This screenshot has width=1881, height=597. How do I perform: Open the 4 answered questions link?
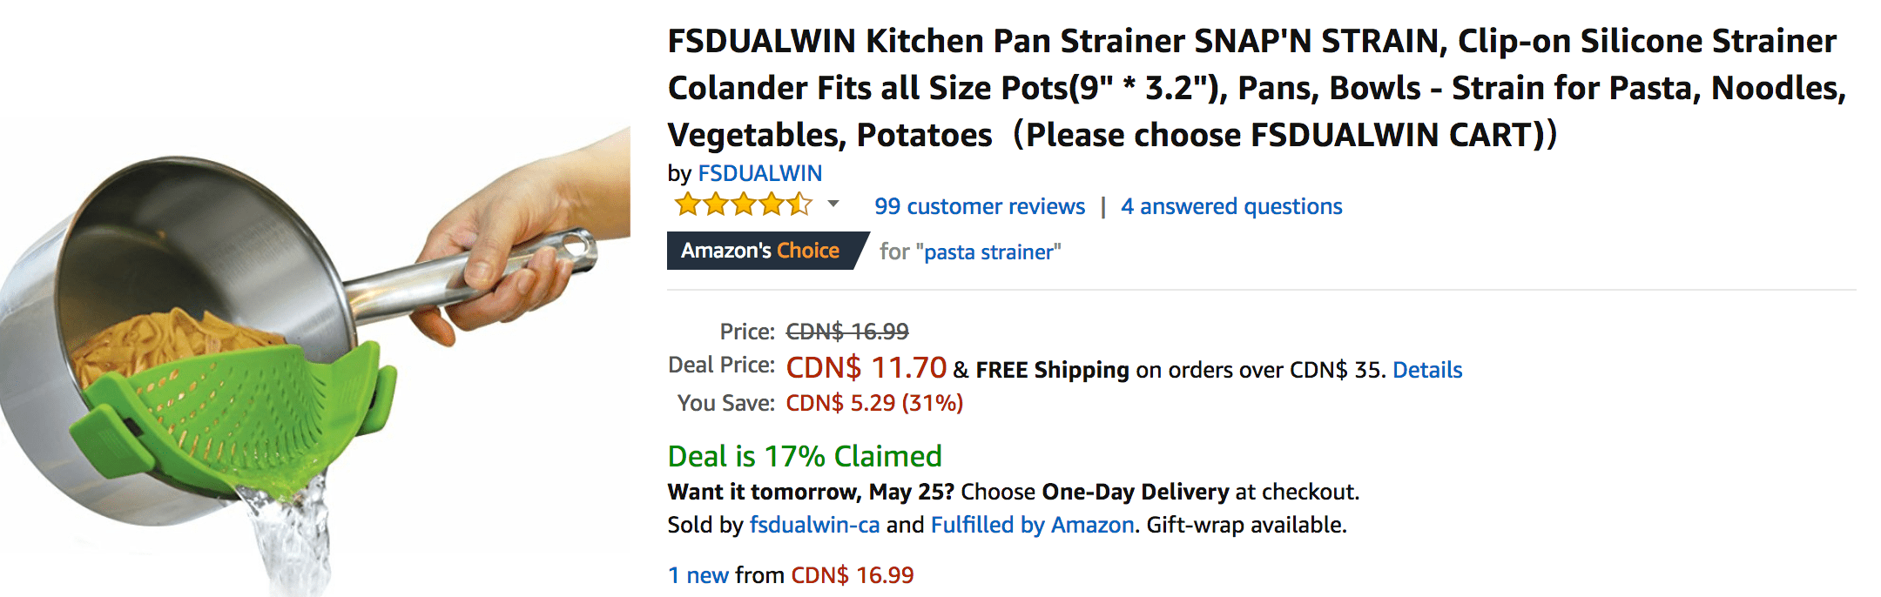(1231, 206)
